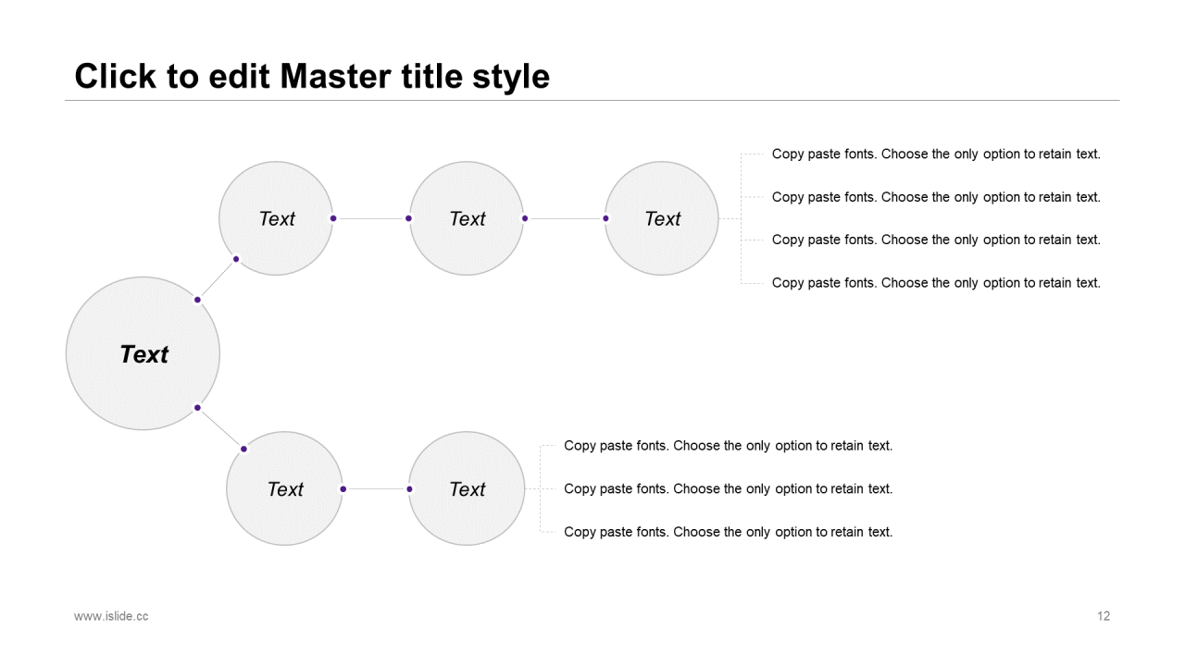Select the first "Text" circle in the lower row
The height and width of the screenshot is (666, 1185).
[284, 488]
